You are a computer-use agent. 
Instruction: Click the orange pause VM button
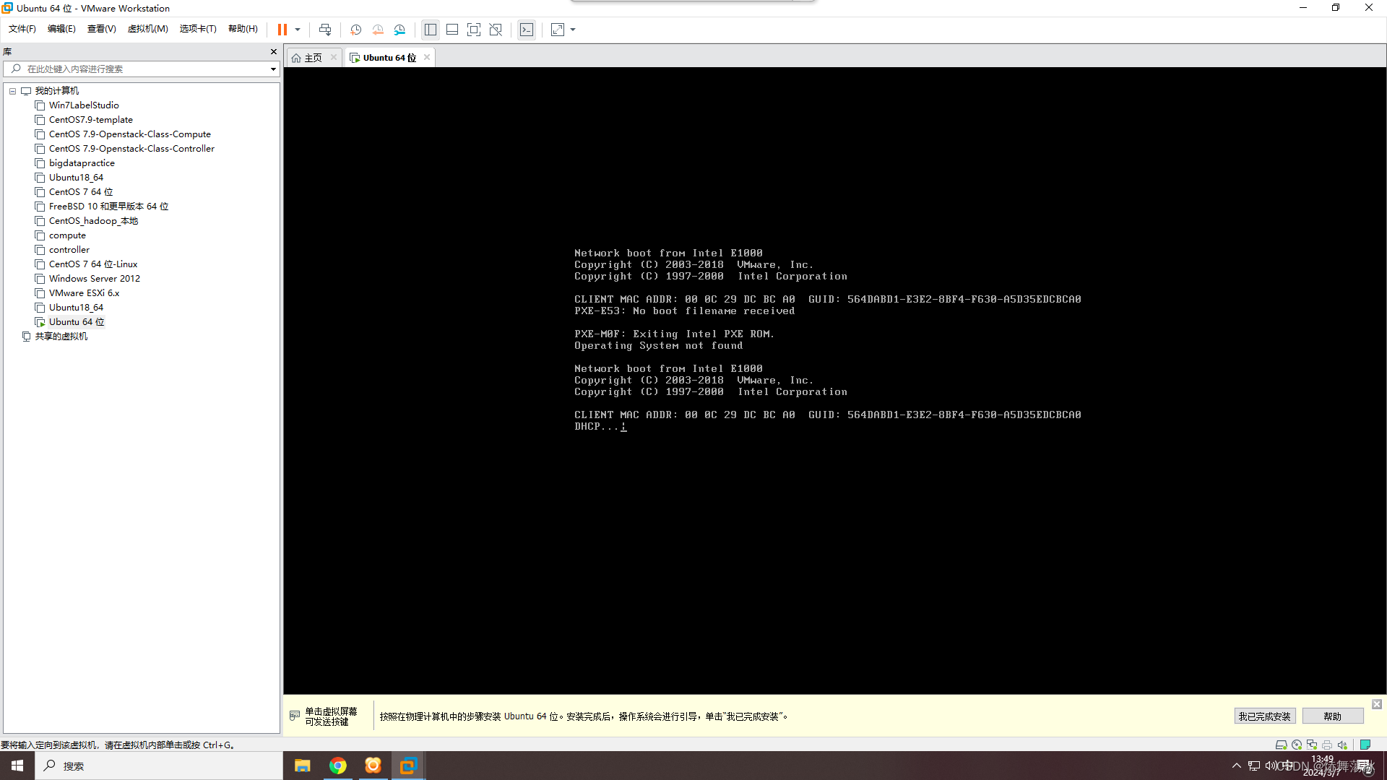click(x=282, y=30)
